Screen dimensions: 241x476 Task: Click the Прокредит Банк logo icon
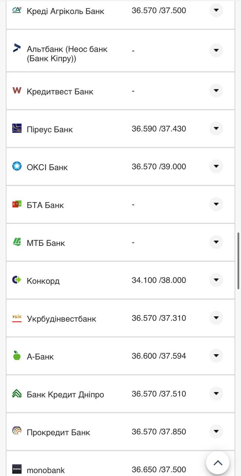[x=17, y=431]
